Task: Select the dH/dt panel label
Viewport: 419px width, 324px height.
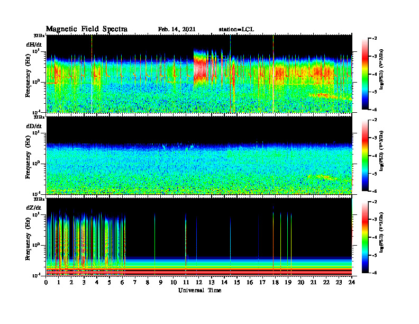Action: click(34, 44)
